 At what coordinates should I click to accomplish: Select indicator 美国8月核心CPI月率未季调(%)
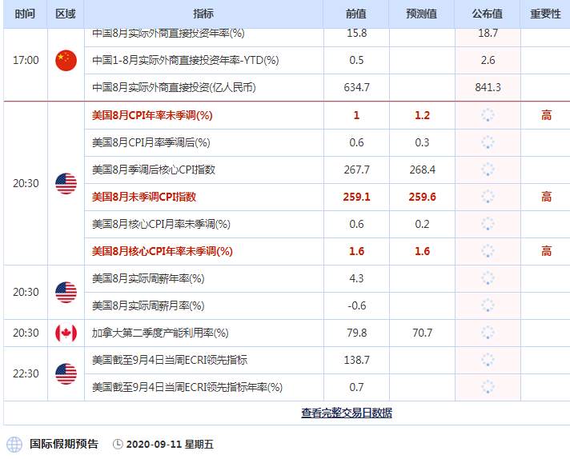[x=161, y=224]
